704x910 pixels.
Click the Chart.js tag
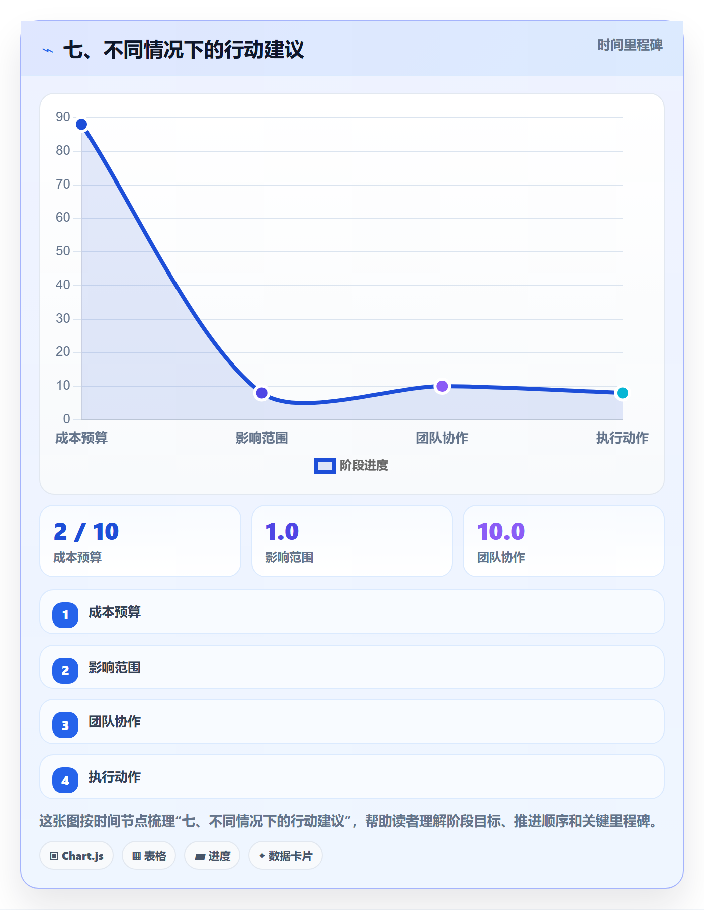[x=76, y=856]
